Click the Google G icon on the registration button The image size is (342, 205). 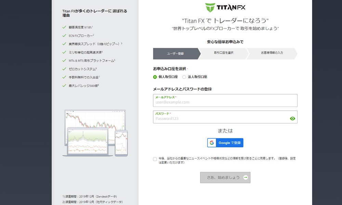(211, 142)
